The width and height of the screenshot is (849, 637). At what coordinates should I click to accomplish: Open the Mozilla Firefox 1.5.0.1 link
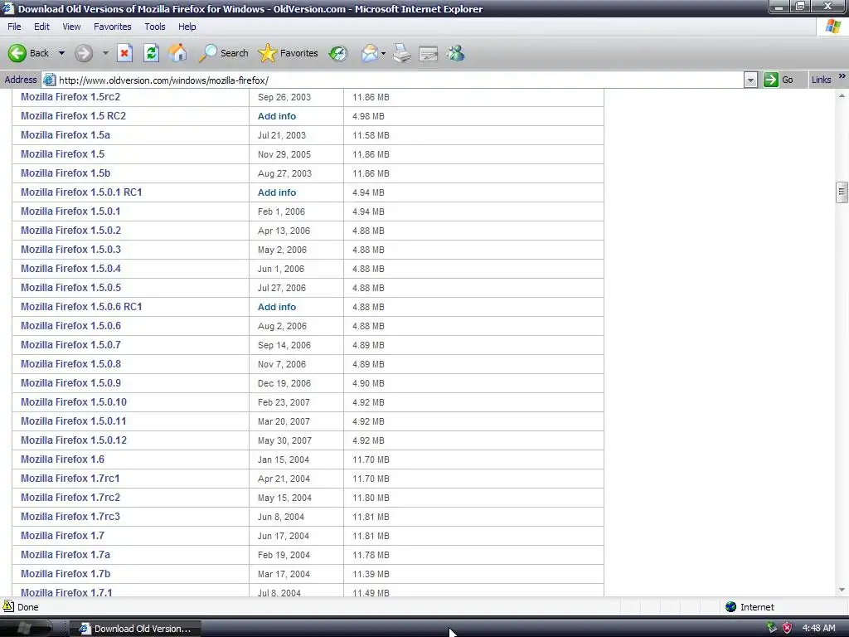click(70, 212)
